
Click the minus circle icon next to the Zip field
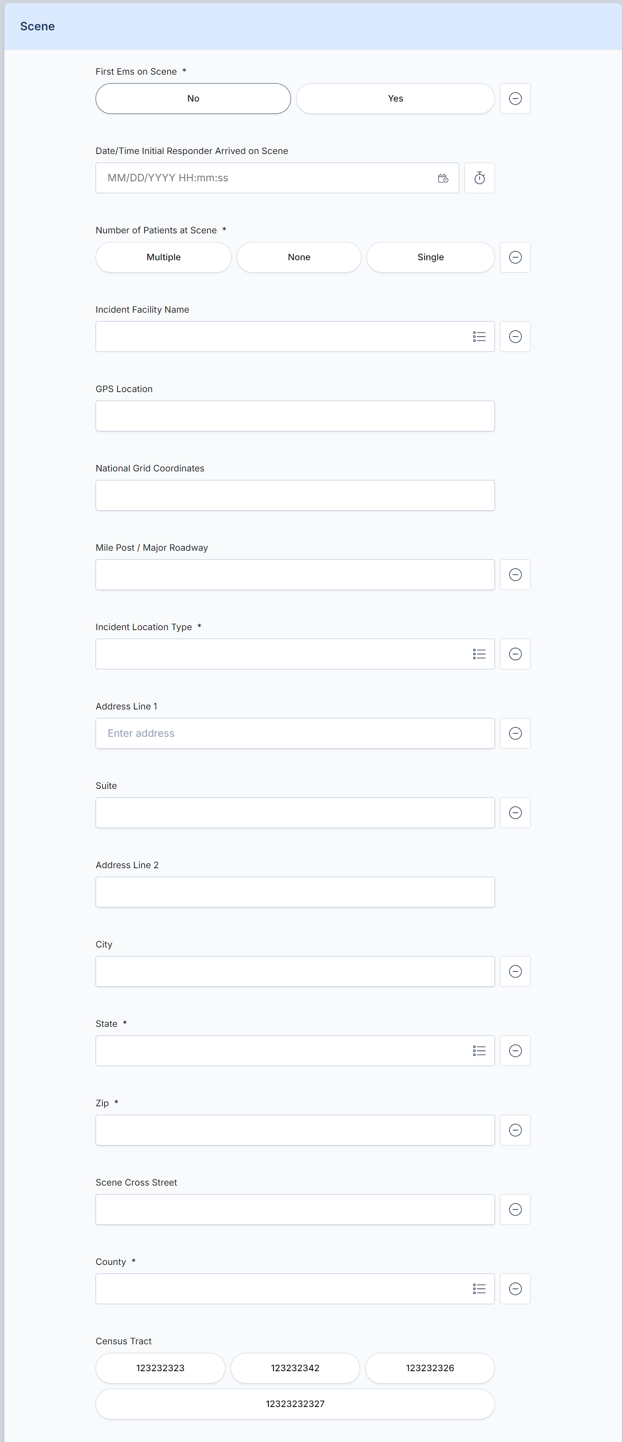tap(515, 1130)
